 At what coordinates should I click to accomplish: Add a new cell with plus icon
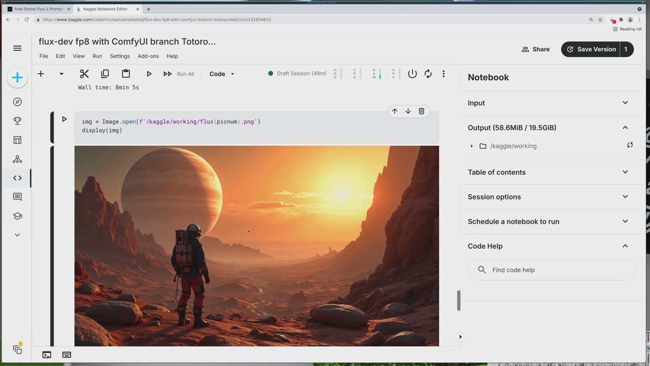click(41, 74)
